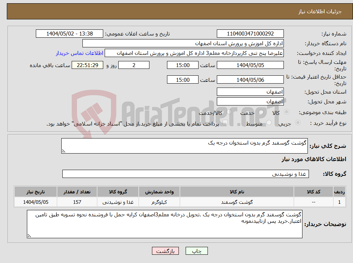Click the announcement time field showing 13:38
The width and height of the screenshot is (353, 263).
point(70,33)
